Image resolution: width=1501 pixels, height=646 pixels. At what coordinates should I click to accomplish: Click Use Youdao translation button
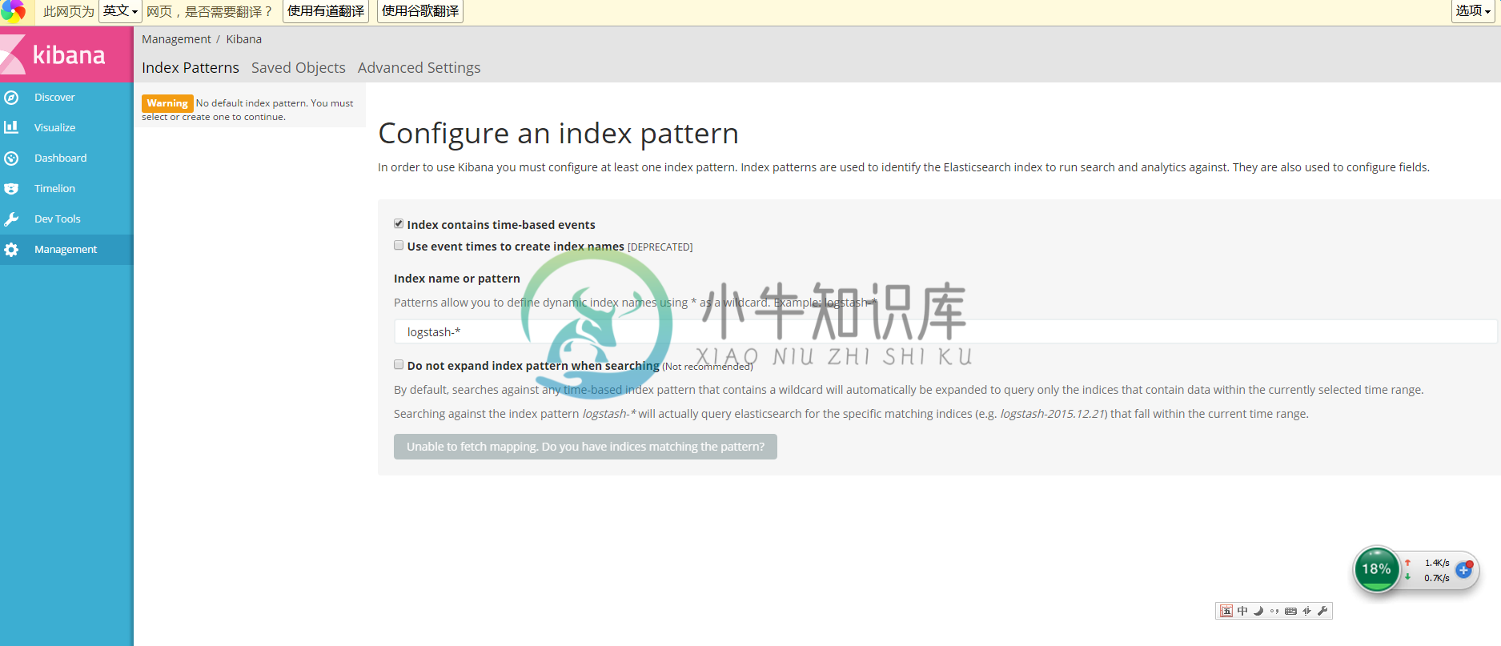tap(326, 11)
